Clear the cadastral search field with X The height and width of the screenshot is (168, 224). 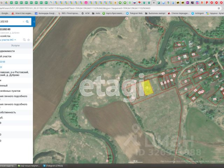pos(23,22)
